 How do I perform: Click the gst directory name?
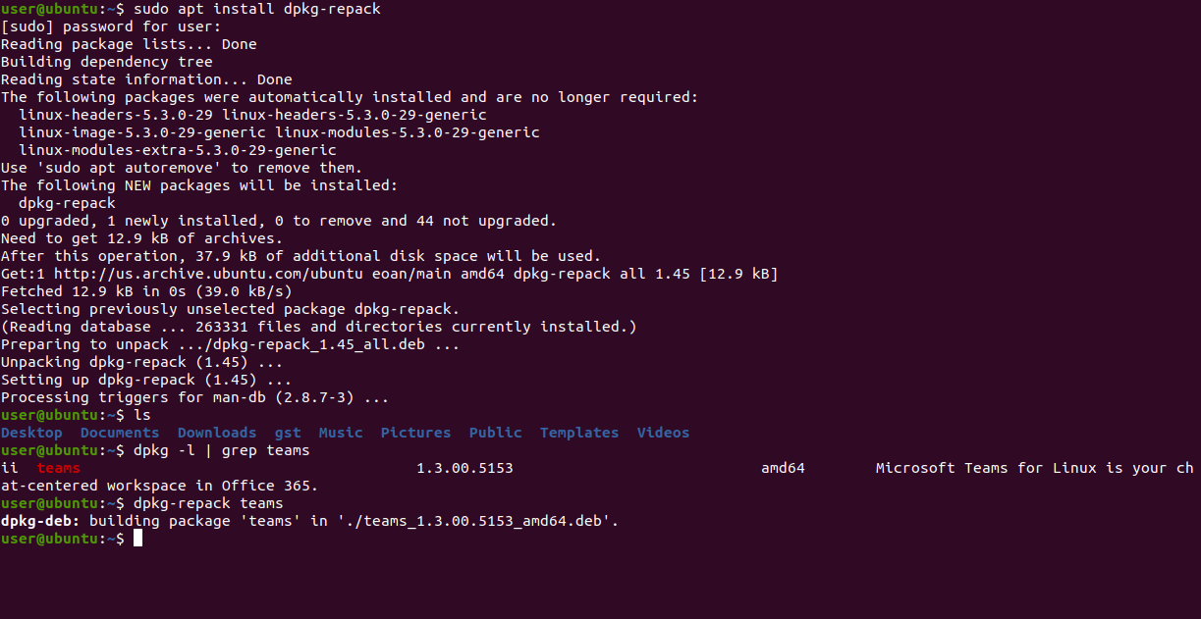pyautogui.click(x=288, y=433)
